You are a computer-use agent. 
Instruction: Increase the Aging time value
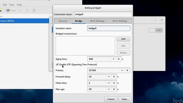coord(119,59)
